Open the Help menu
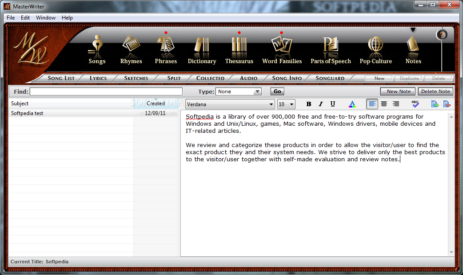The image size is (463, 275). coord(67,18)
